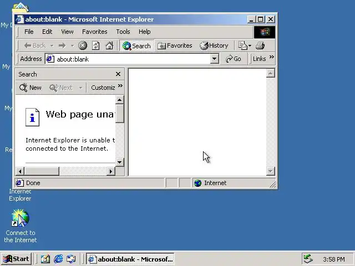Click the Refresh page icon

tap(96, 45)
